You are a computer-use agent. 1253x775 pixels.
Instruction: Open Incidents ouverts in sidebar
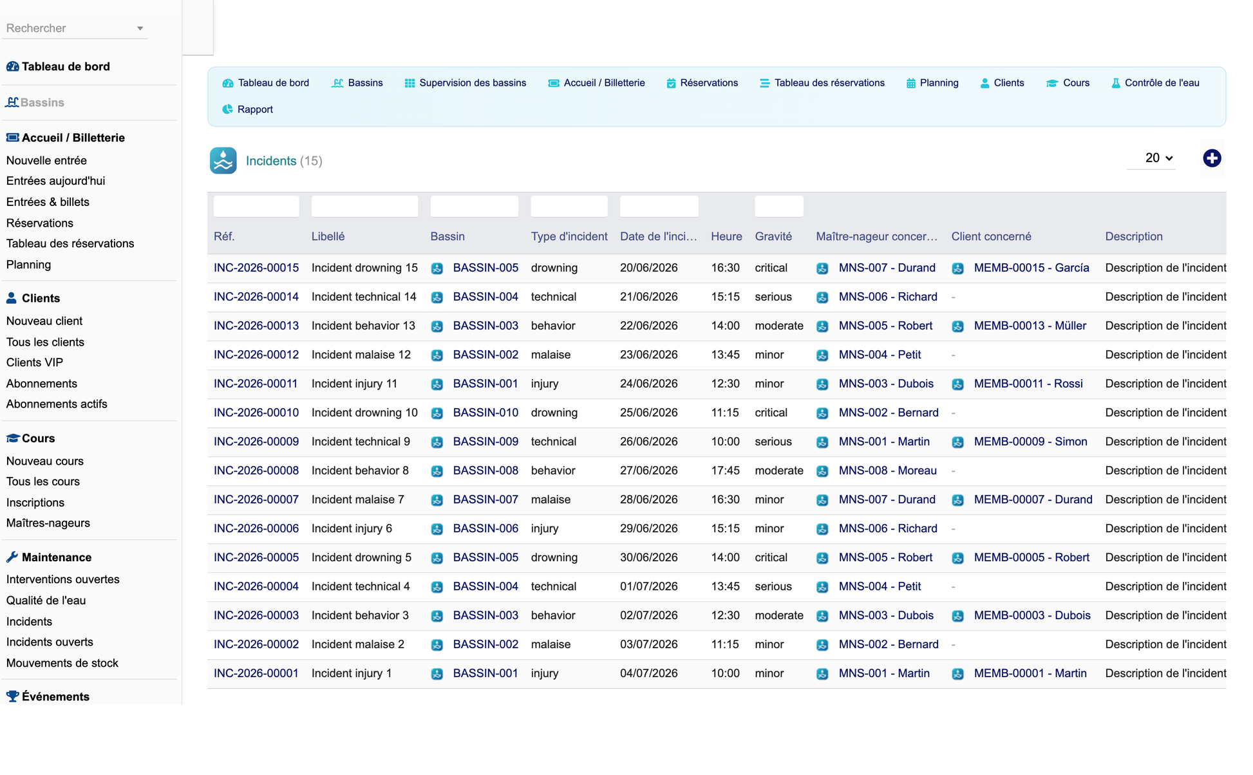pyautogui.click(x=50, y=642)
